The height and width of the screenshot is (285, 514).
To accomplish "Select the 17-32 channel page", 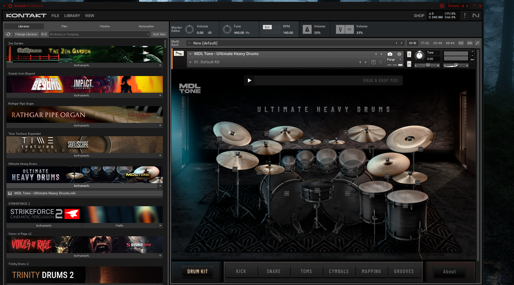I will point(425,43).
